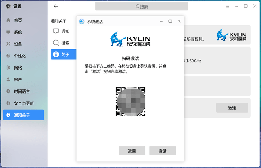261x168 pixels.
Task: Click the home icon beside 首页
Action: pyautogui.click(x=8, y=20)
